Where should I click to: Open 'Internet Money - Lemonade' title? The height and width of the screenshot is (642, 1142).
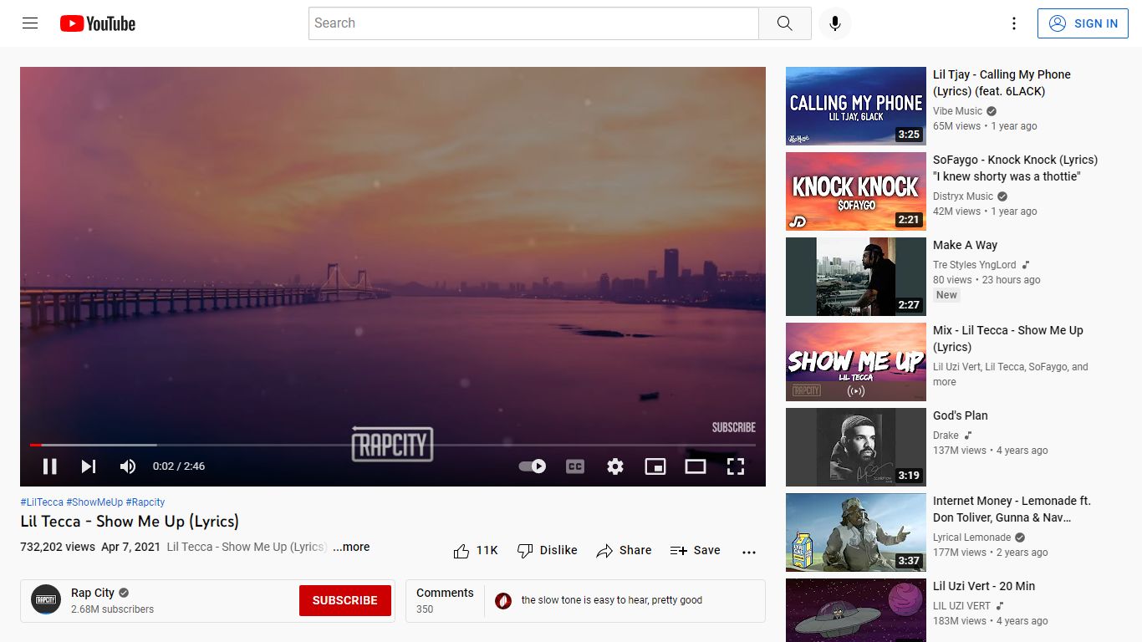point(1012,509)
